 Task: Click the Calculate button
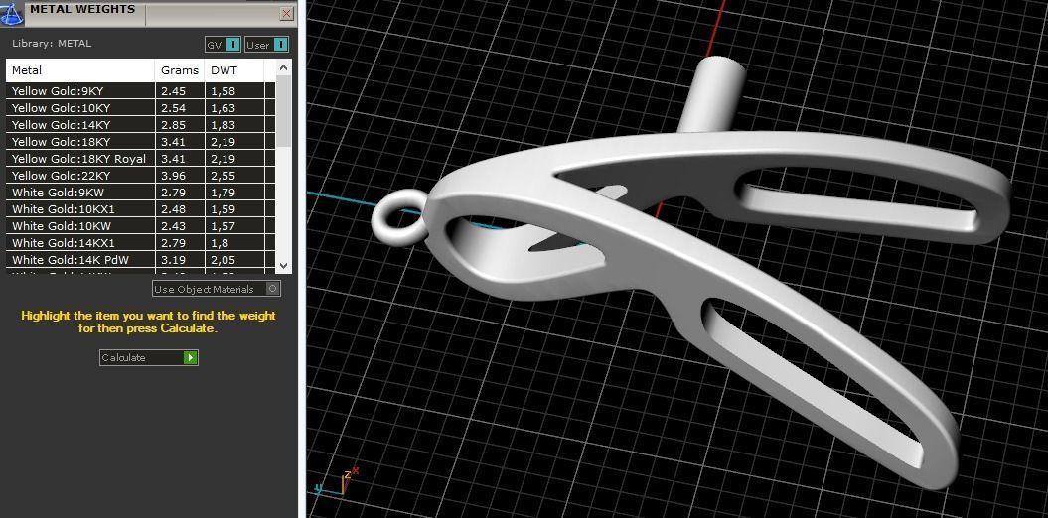pos(148,358)
